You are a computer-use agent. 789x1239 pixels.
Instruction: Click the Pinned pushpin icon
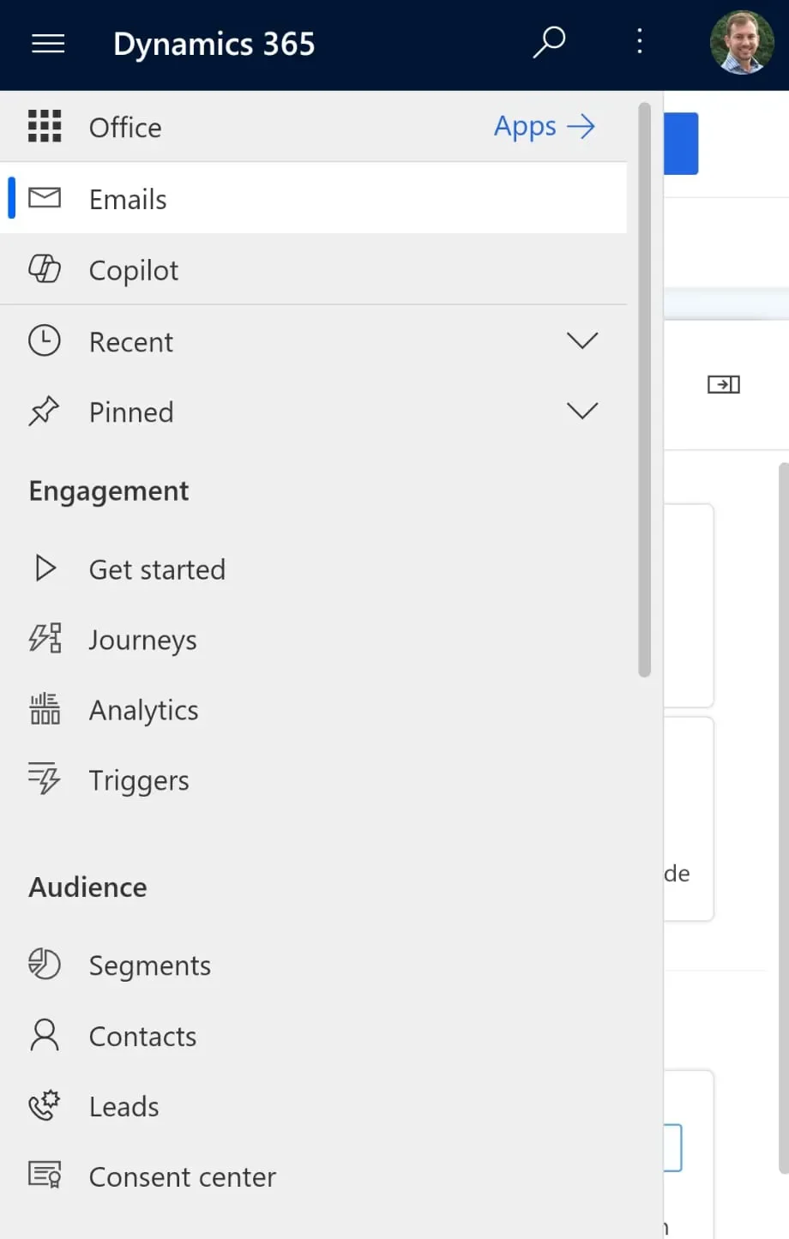(x=45, y=412)
